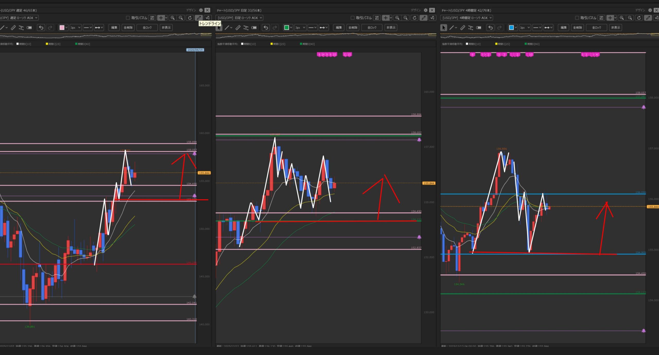Click undo arrow in 4-hour chart toolbar

[491, 28]
